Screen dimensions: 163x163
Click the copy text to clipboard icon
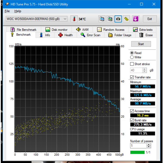(102, 19)
